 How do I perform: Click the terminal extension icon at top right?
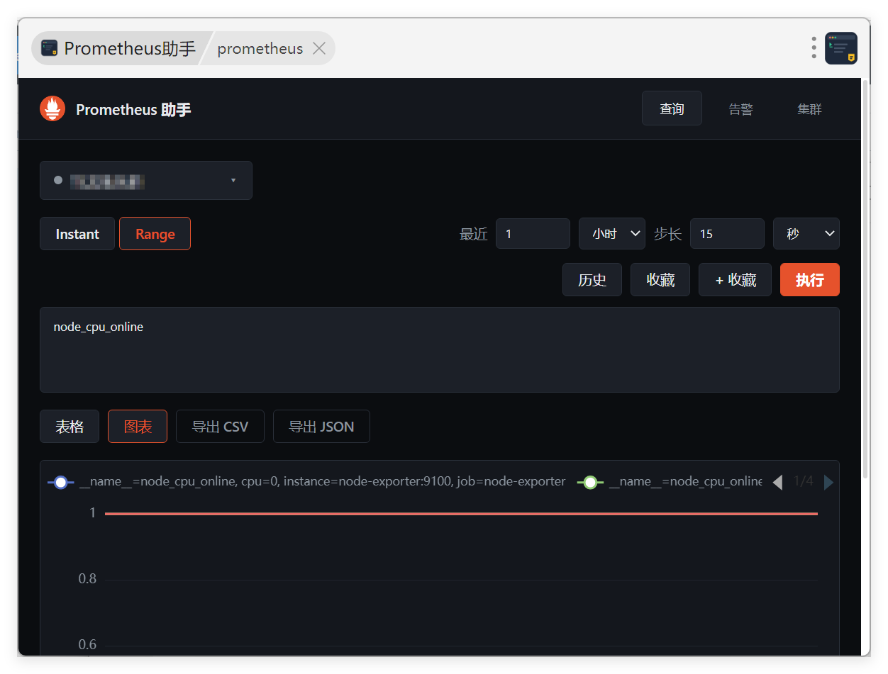click(841, 48)
